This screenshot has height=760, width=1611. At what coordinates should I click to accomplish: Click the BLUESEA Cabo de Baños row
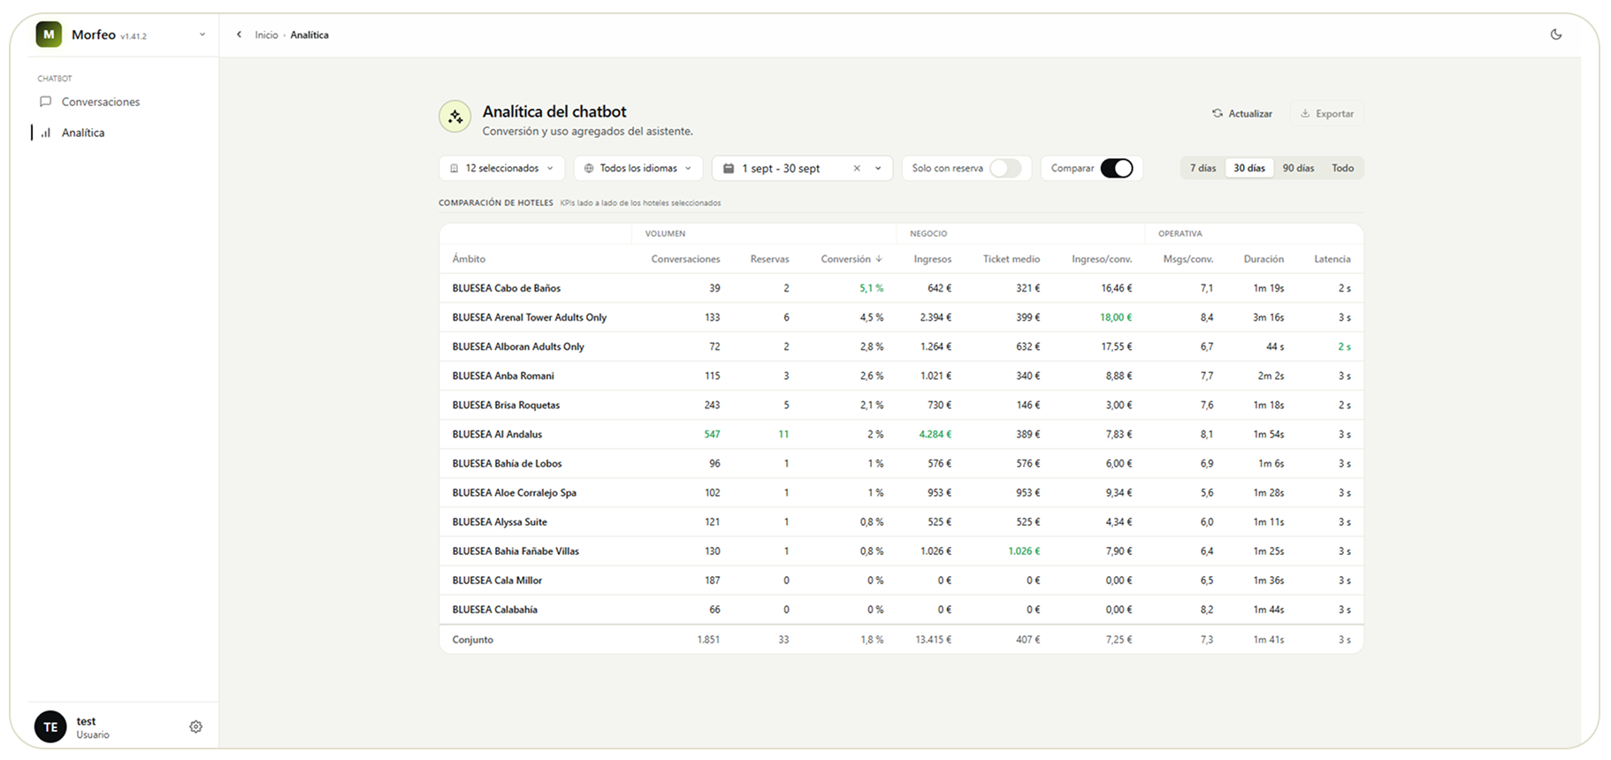pyautogui.click(x=901, y=288)
